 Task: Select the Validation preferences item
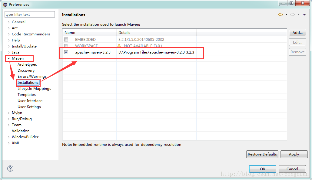pos(21,131)
